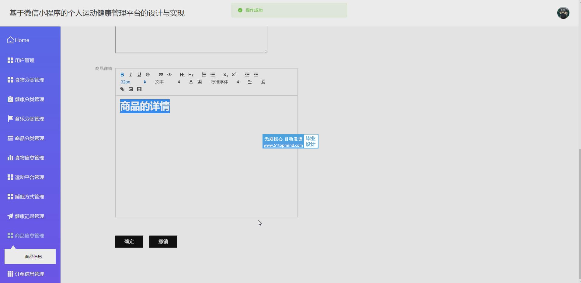The width and height of the screenshot is (581, 283).
Task: Open 食物信息管理 in the sidebar
Action: (30, 158)
